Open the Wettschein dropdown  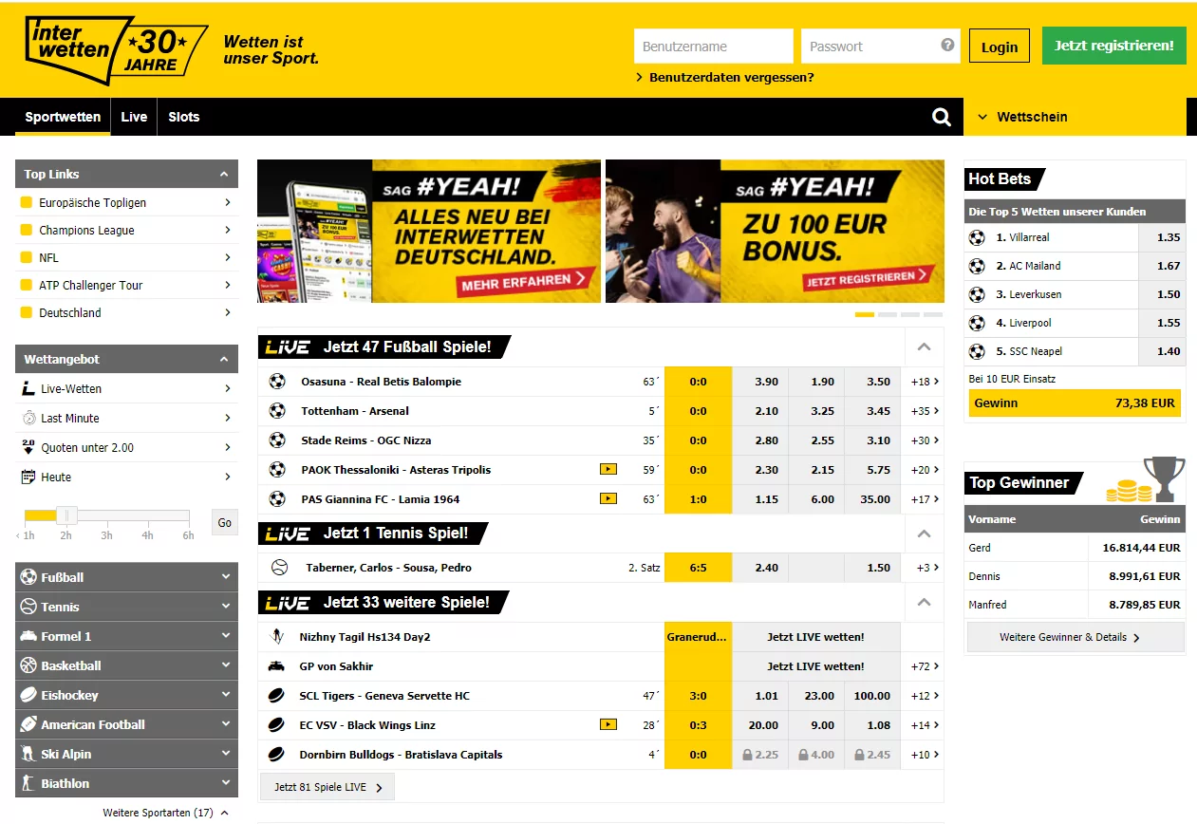pos(1075,117)
